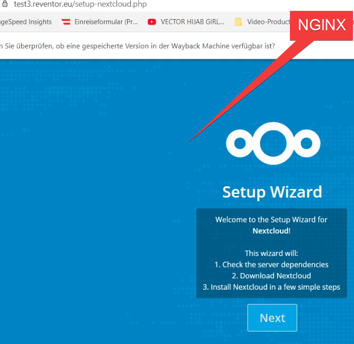Click the yellow folder icon in bookmarks bar
354x344 pixels.
pyautogui.click(x=238, y=22)
